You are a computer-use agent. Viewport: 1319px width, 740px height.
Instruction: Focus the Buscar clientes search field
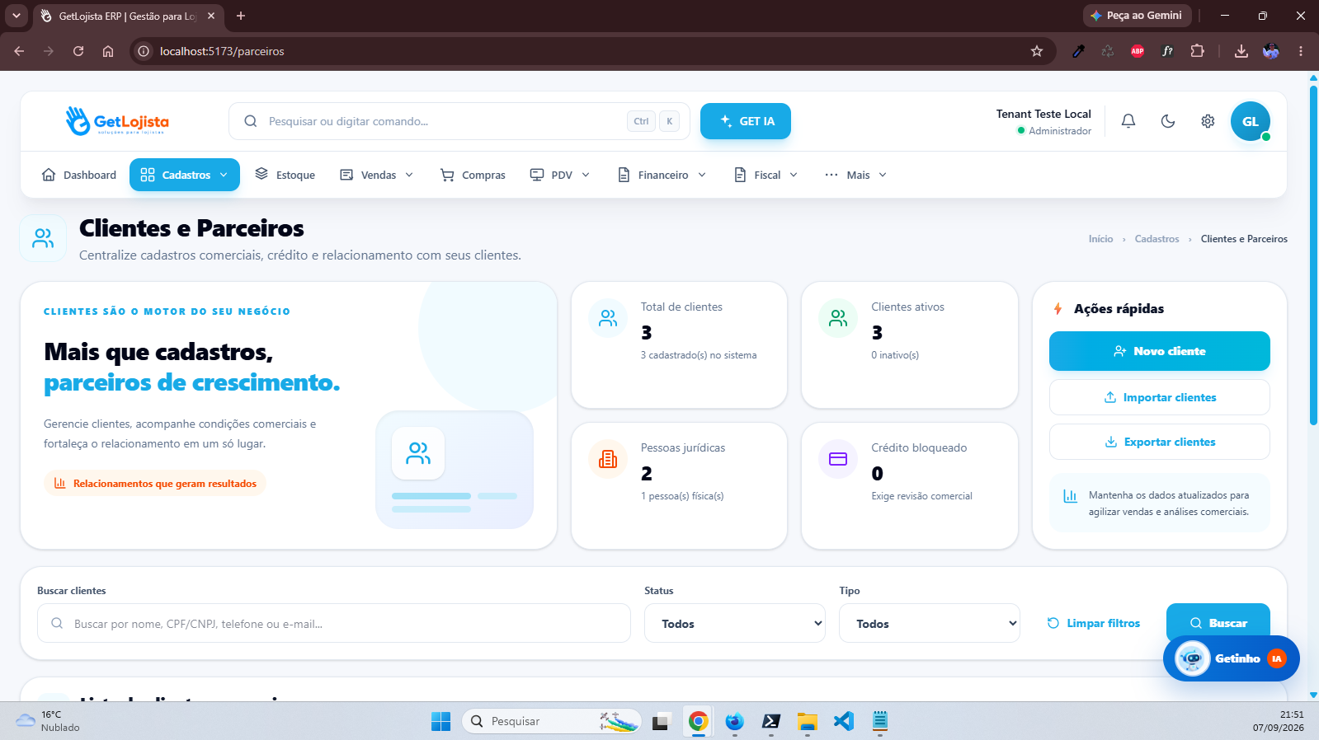point(334,623)
